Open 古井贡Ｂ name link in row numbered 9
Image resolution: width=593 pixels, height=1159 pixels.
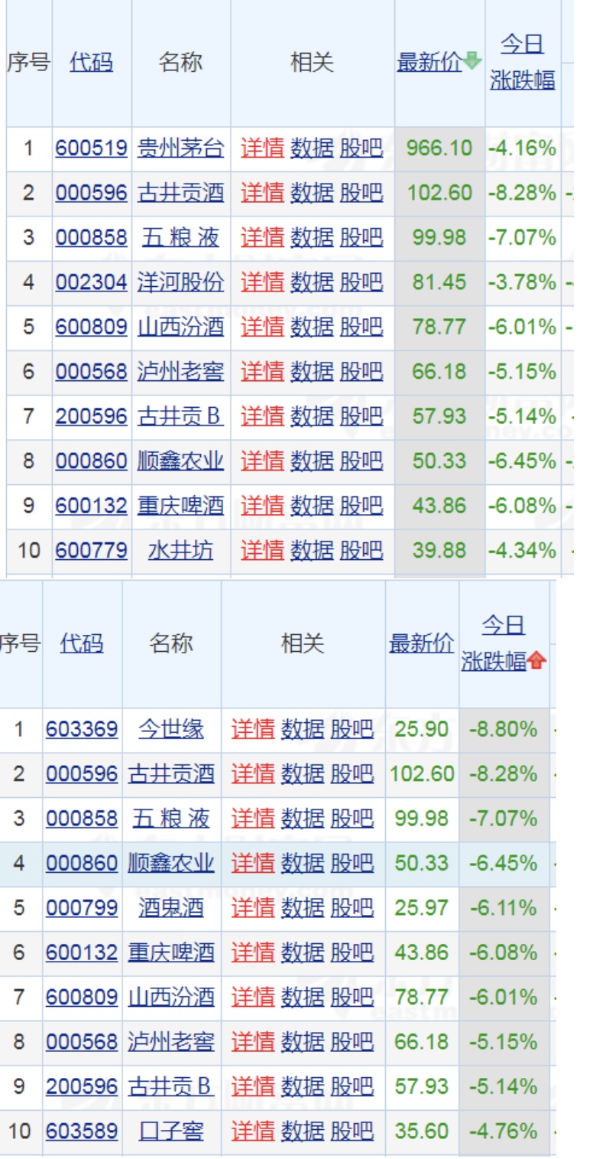[x=171, y=1086]
